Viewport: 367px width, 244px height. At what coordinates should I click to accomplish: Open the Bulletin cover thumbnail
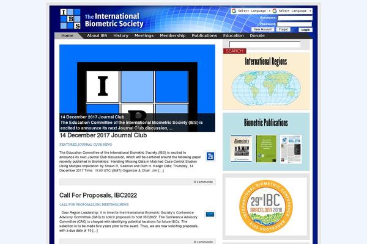click(x=291, y=149)
